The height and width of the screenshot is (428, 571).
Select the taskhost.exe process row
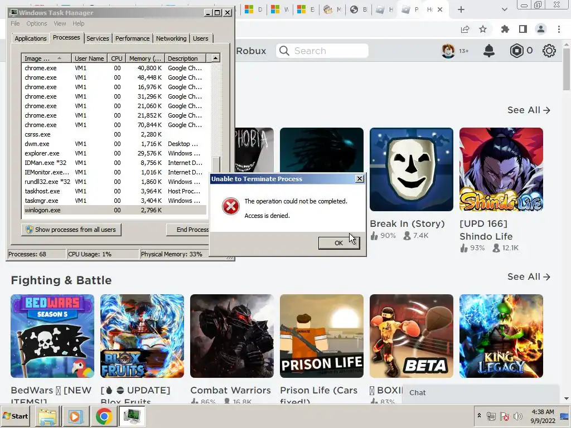tap(115, 191)
